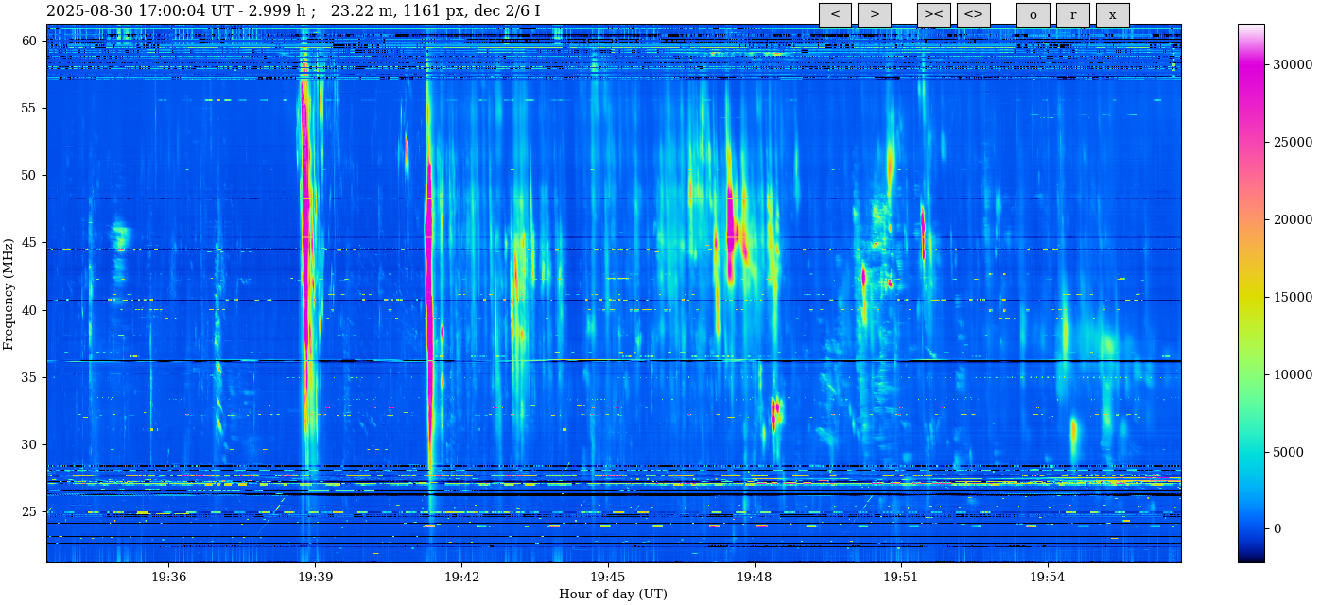1320x605 pixels.
Task: Click the "Hour of day (UT)" axis label
Action: (613, 595)
